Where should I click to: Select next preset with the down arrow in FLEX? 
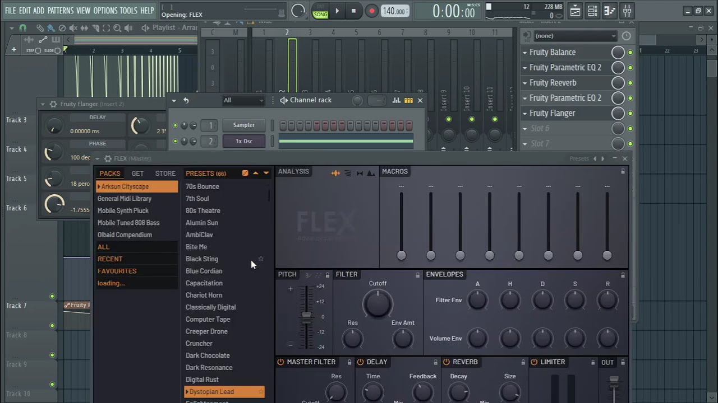coord(266,174)
